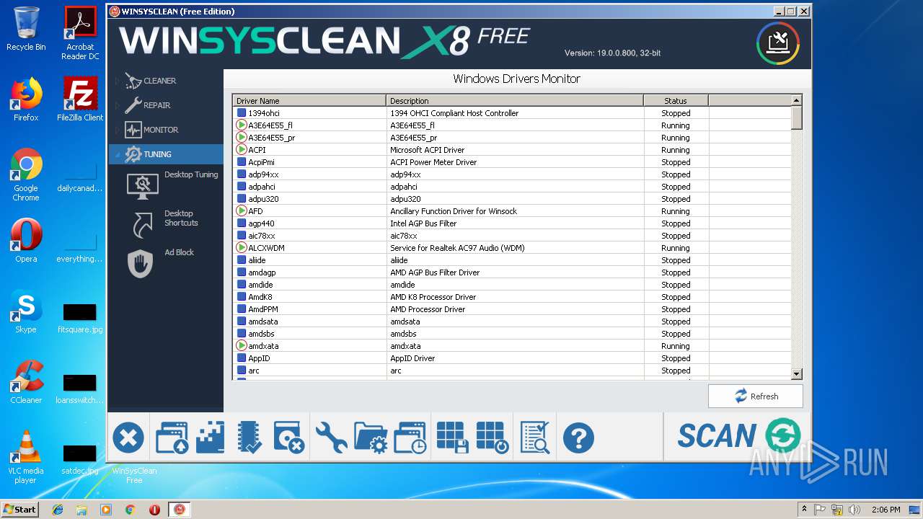Sort by Description column header
This screenshot has width=923, height=519.
[515, 101]
